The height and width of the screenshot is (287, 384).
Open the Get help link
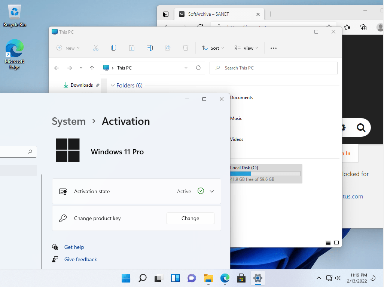pyautogui.click(x=74, y=247)
